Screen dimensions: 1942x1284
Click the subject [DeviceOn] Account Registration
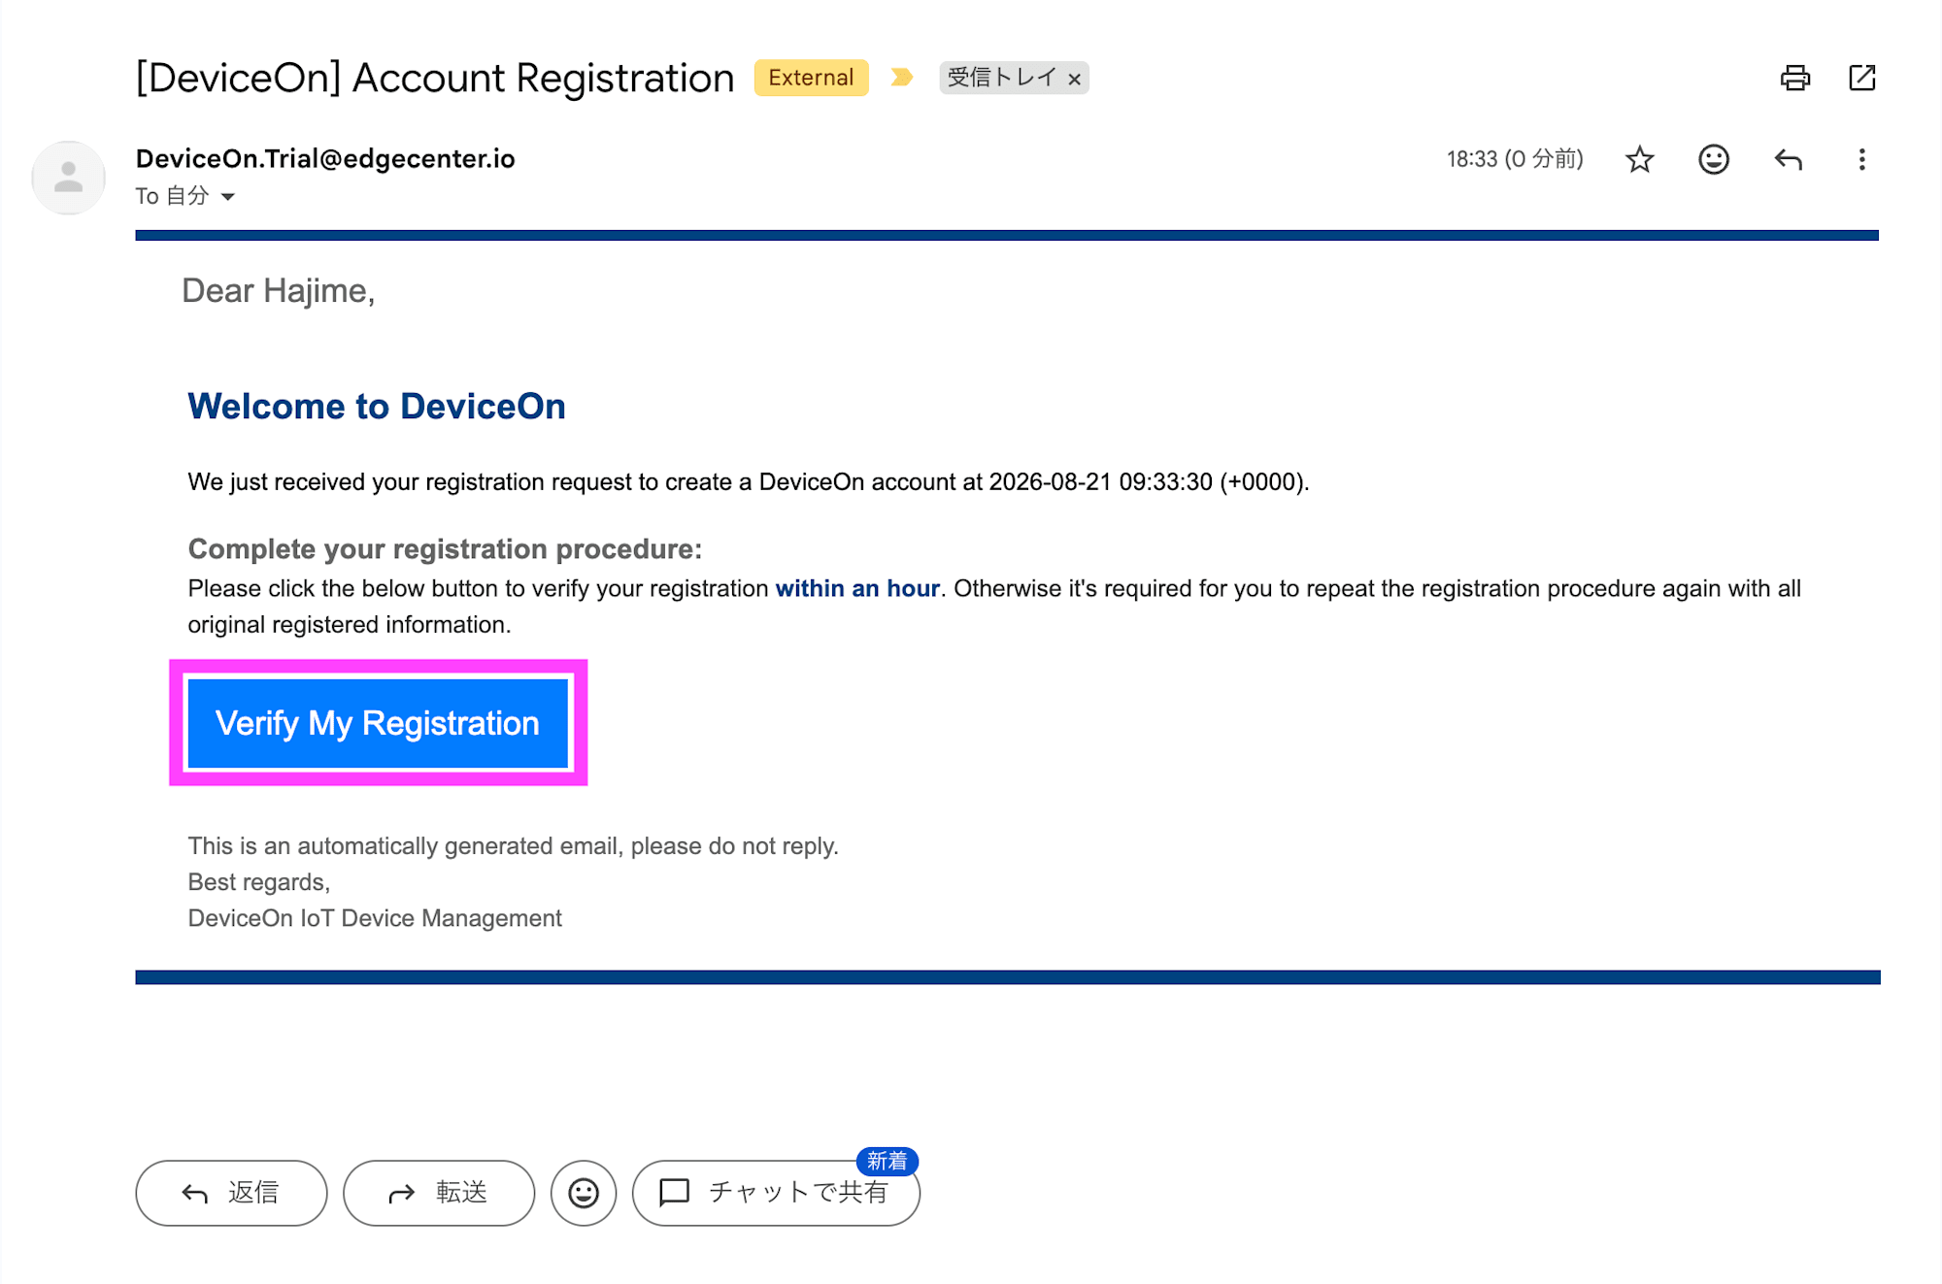pos(435,78)
